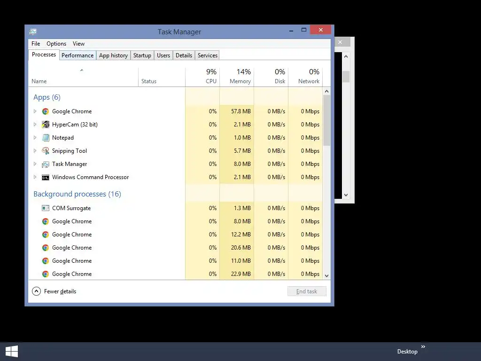Click the HyperCam (32 bit) icon
Image resolution: width=481 pixels, height=361 pixels.
pos(46,125)
